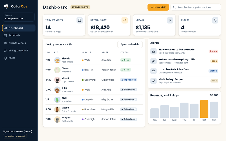Open Clients & pets section
Screen dimensions: 226x141
click(x=19, y=43)
